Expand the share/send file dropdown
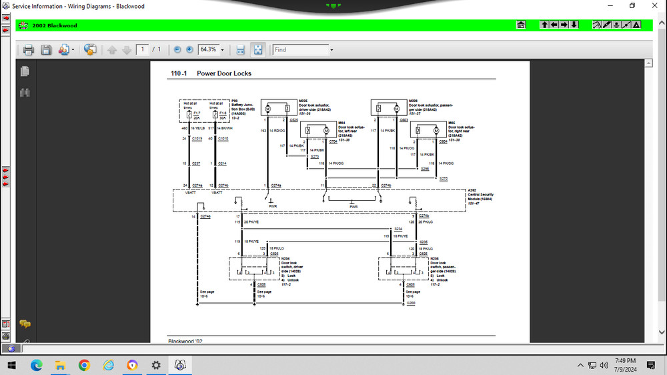Screen dimensions: 667x375 point(73,50)
